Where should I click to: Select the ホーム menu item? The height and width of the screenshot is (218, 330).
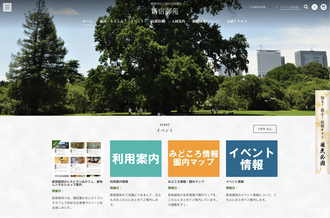tap(87, 21)
